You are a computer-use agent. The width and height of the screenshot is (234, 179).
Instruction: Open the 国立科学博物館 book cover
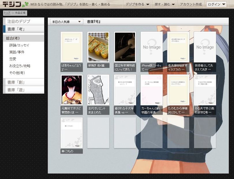click(125, 47)
